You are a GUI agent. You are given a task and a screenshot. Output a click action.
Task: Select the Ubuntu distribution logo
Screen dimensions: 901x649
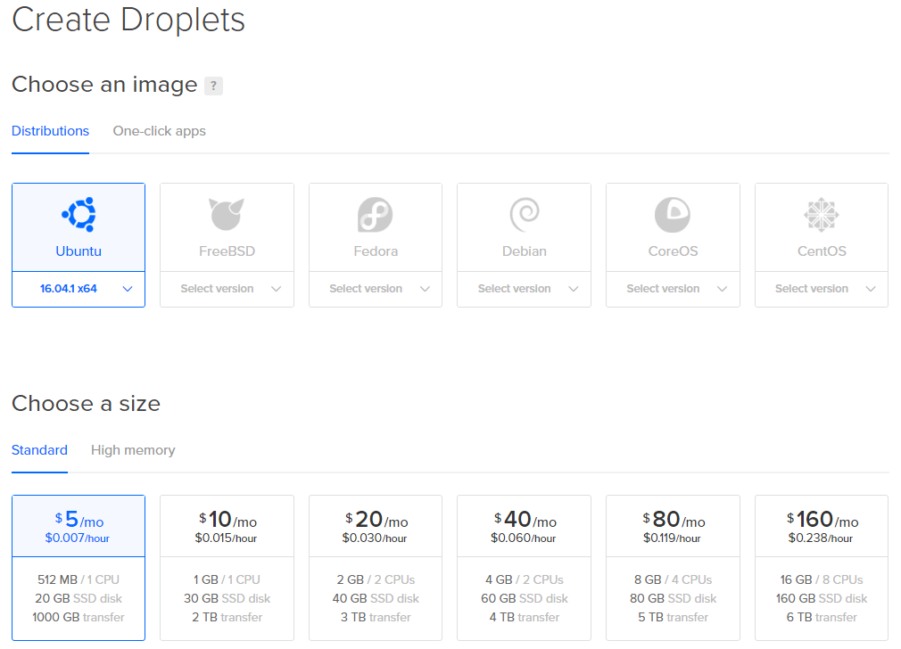tap(79, 215)
